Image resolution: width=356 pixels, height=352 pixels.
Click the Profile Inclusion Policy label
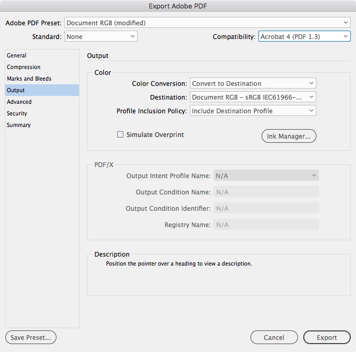point(152,111)
